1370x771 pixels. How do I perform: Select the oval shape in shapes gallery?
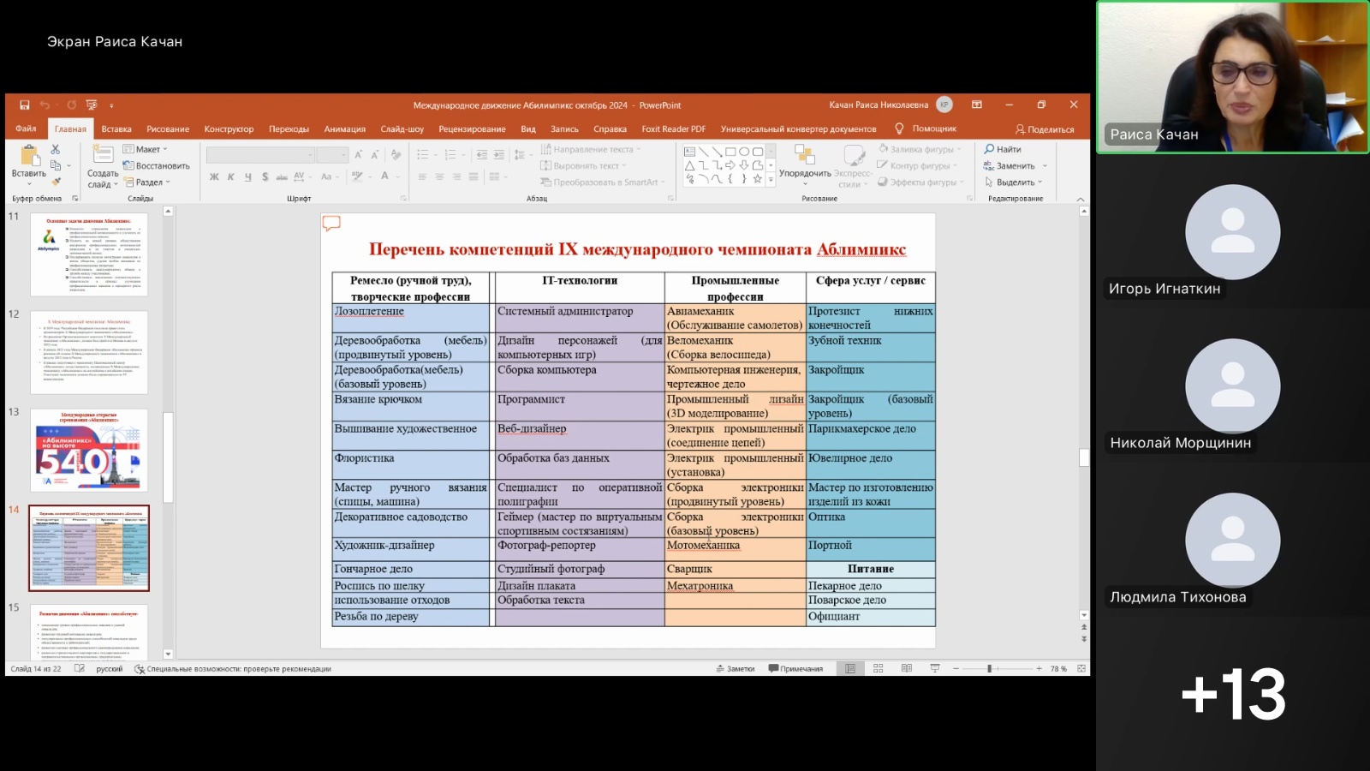point(744,152)
